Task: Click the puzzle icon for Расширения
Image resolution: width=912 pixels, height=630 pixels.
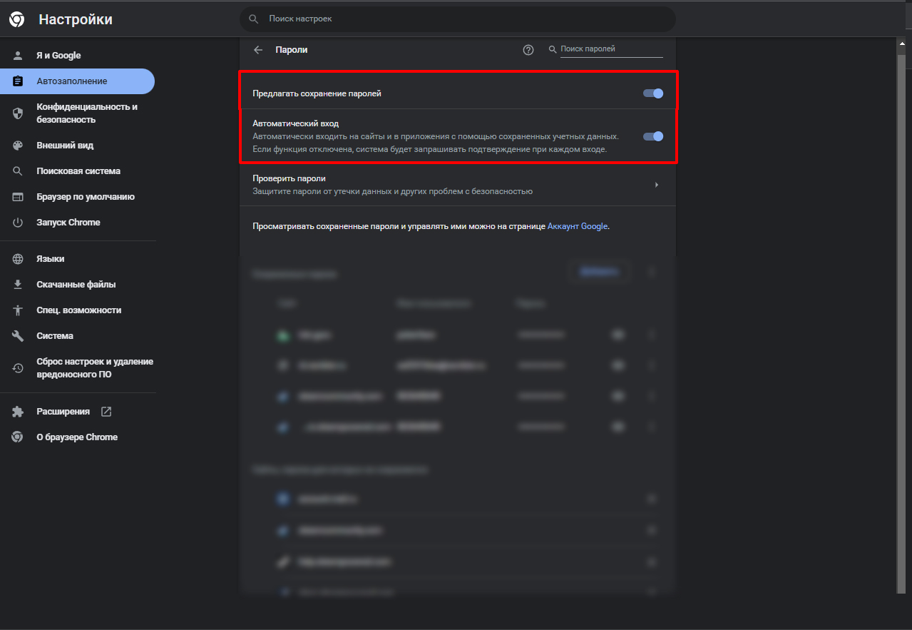Action: 18,412
